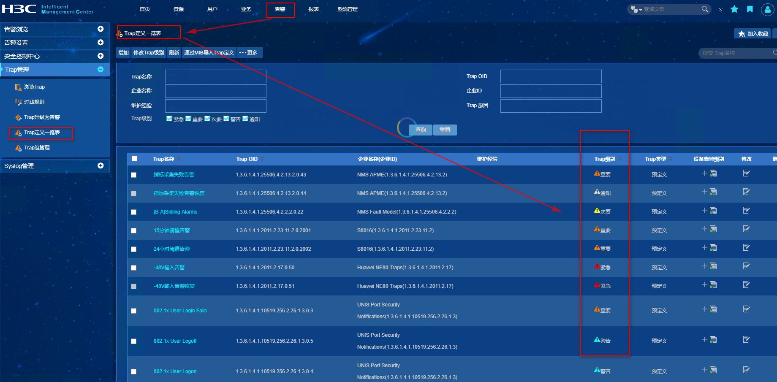Toggle the 紧急 Trap level checkbox

(169, 119)
